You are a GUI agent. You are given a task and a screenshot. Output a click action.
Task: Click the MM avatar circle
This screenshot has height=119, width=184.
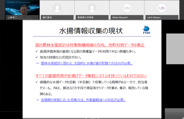coord(127,8)
